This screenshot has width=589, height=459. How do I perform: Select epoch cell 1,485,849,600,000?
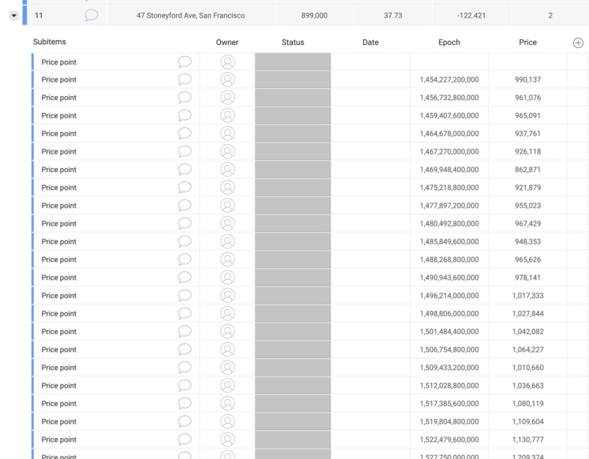449,242
